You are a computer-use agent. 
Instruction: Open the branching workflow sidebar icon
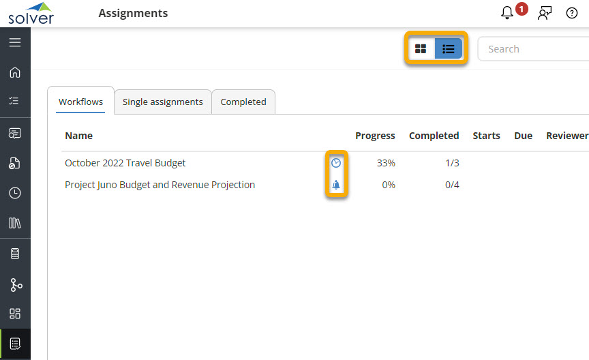click(x=15, y=284)
